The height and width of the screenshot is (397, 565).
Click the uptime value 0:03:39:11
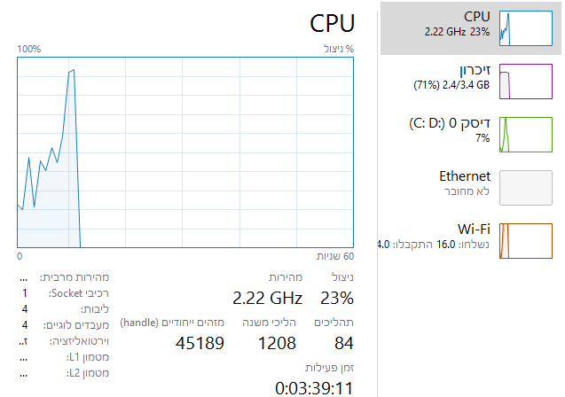(x=314, y=387)
